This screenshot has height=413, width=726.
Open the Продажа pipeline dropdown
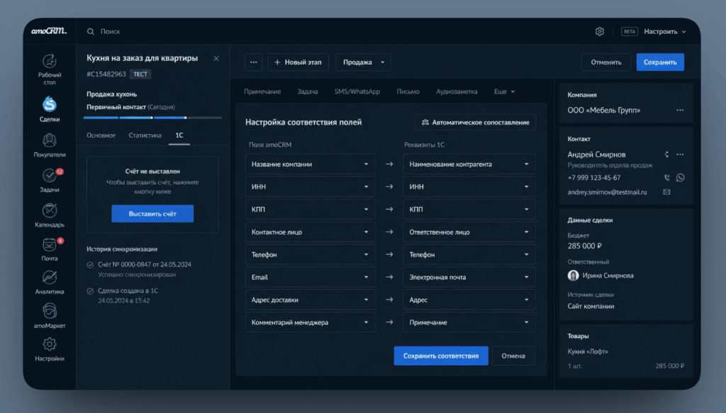point(364,62)
